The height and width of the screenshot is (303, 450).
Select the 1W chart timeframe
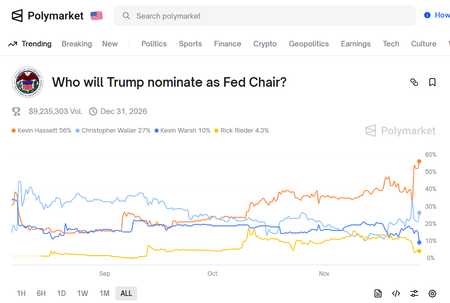click(x=83, y=293)
